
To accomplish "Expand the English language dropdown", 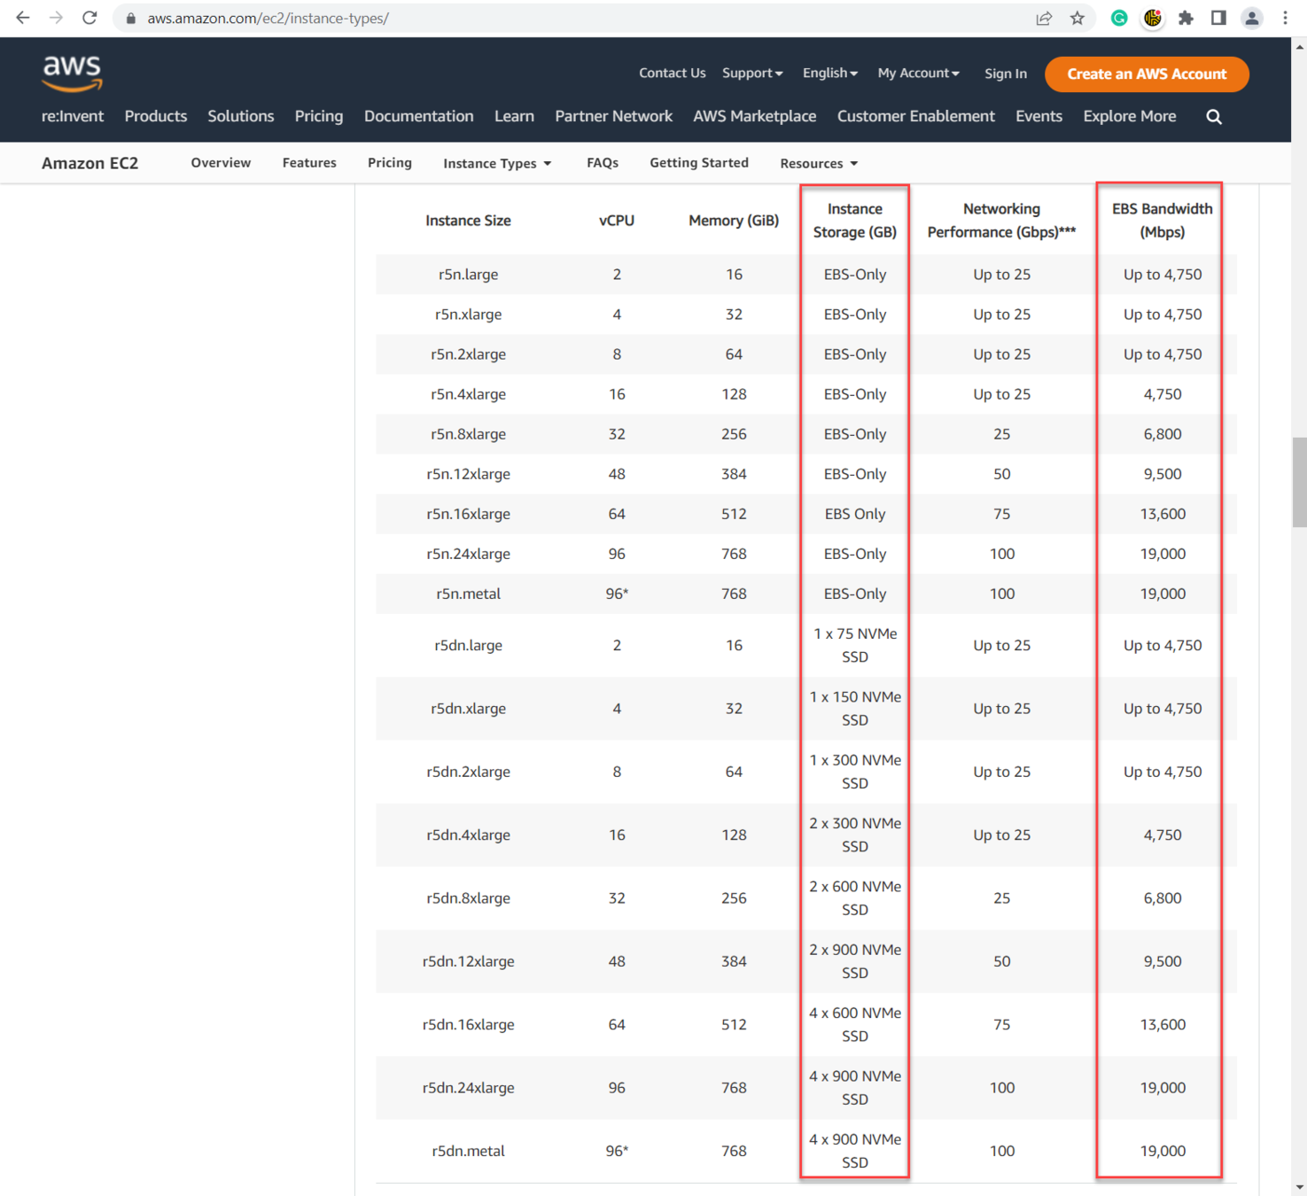I will tap(830, 74).
